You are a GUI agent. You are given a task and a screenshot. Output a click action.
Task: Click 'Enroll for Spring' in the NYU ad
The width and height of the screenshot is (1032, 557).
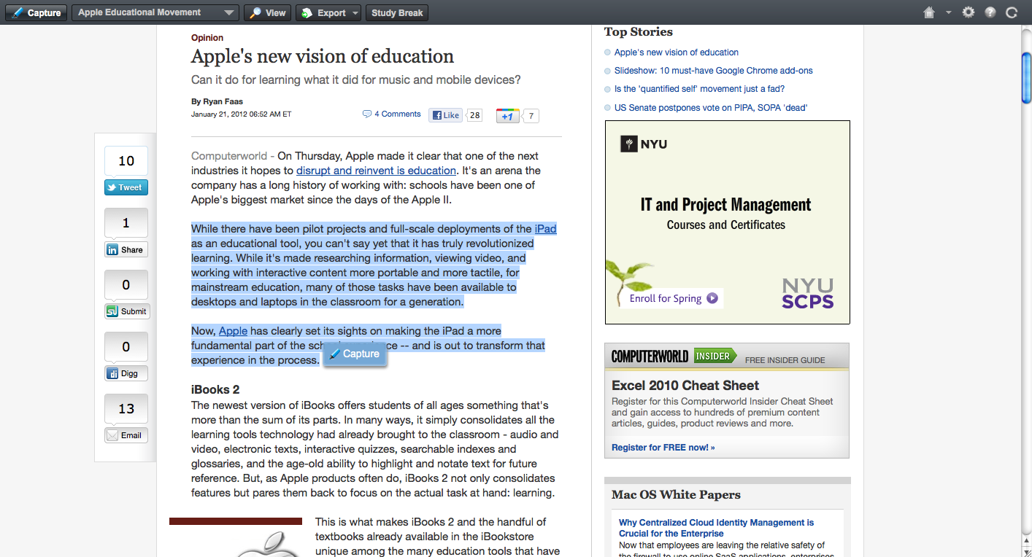tap(674, 298)
